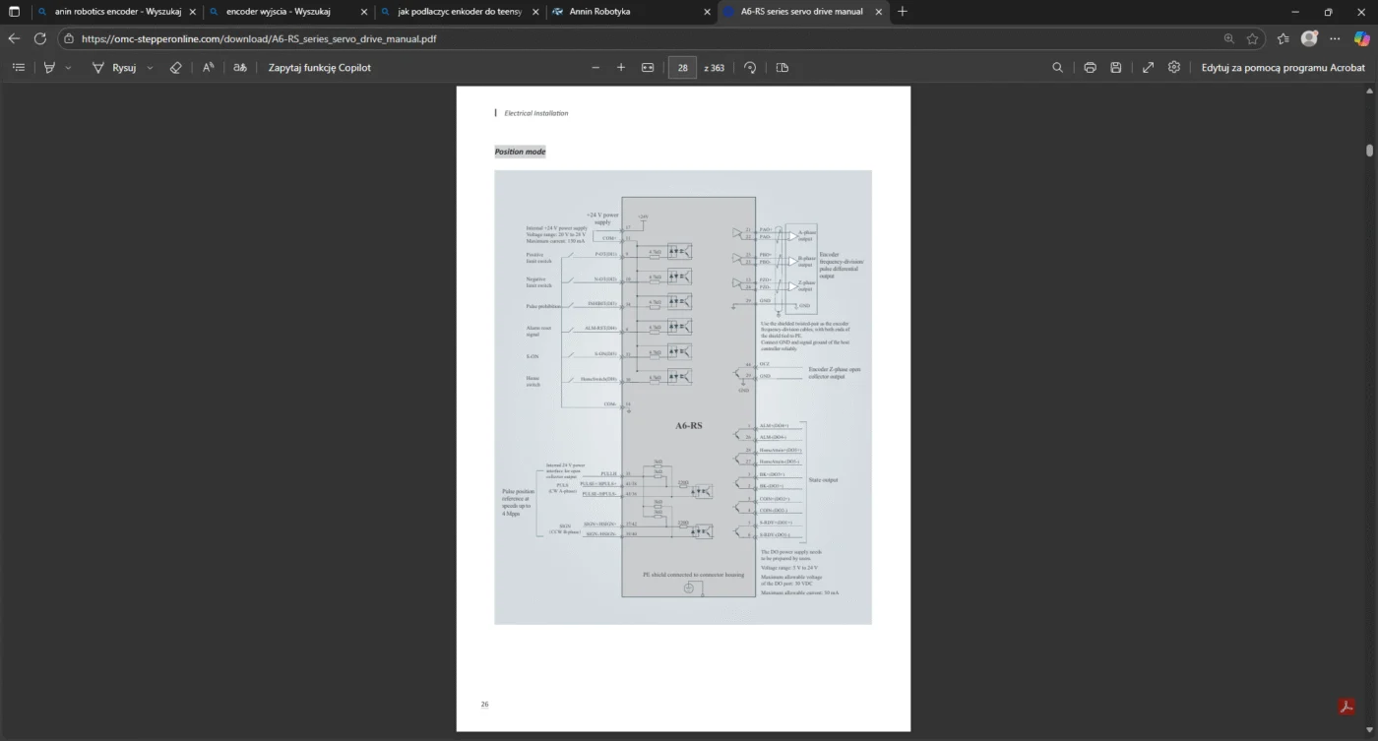Select the eraser tool
This screenshot has width=1378, height=741.
(176, 68)
